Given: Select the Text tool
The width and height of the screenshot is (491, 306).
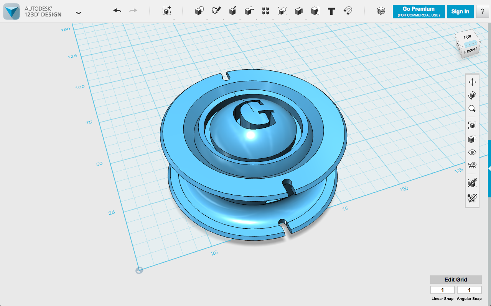Looking at the screenshot, I should pos(331,11).
